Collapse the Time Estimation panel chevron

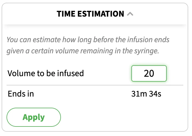130,14
